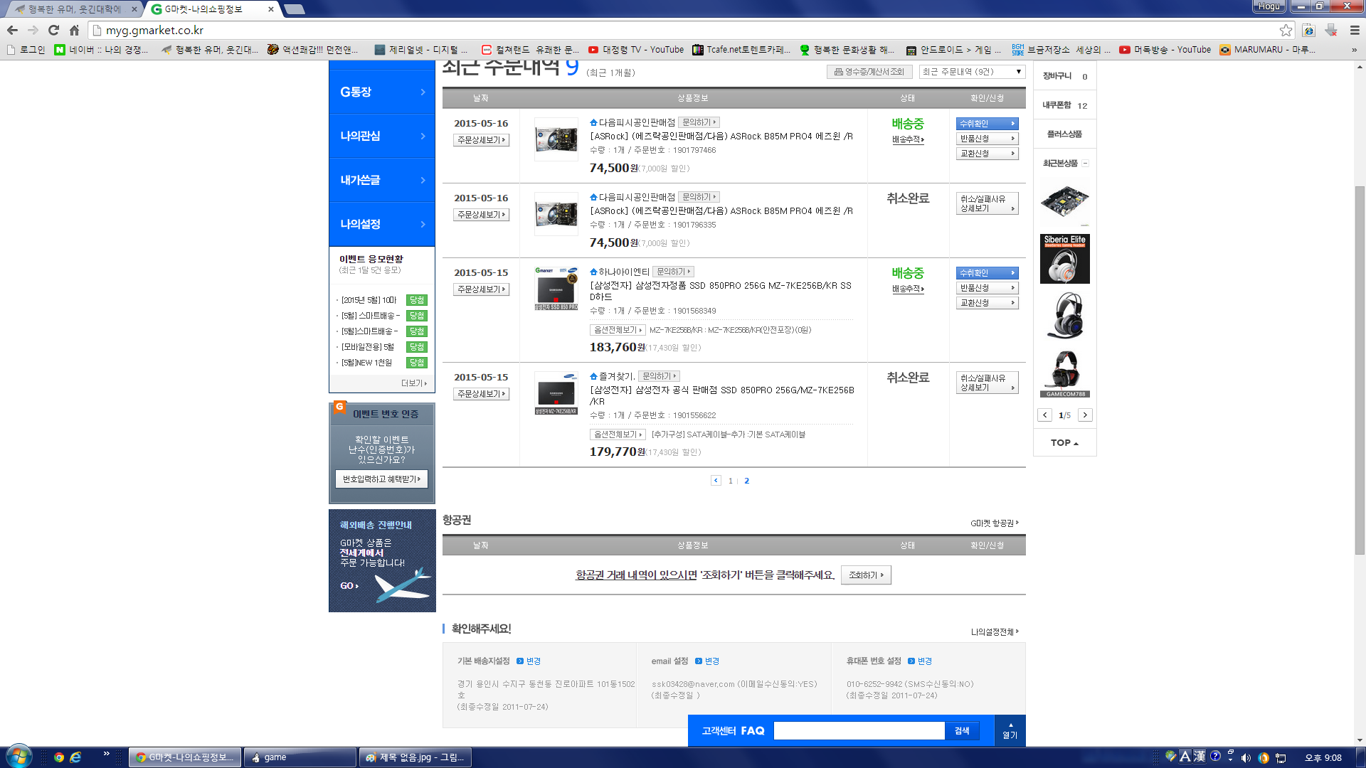The width and height of the screenshot is (1366, 768).
Task: Click the Siberia Elite headset thumbnail
Action: point(1064,260)
